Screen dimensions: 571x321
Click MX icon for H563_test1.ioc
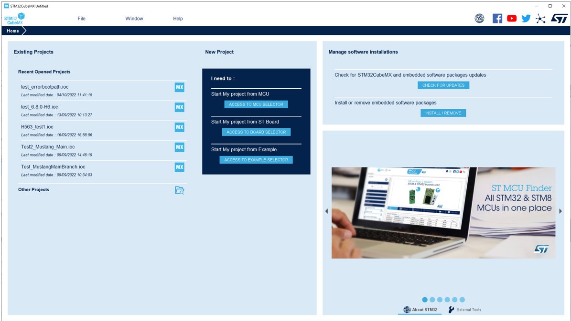click(x=180, y=127)
